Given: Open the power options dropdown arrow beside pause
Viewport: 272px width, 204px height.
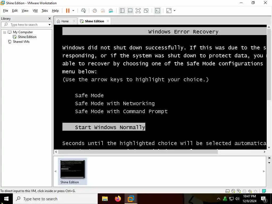Looking at the screenshot, I should coord(73,11).
